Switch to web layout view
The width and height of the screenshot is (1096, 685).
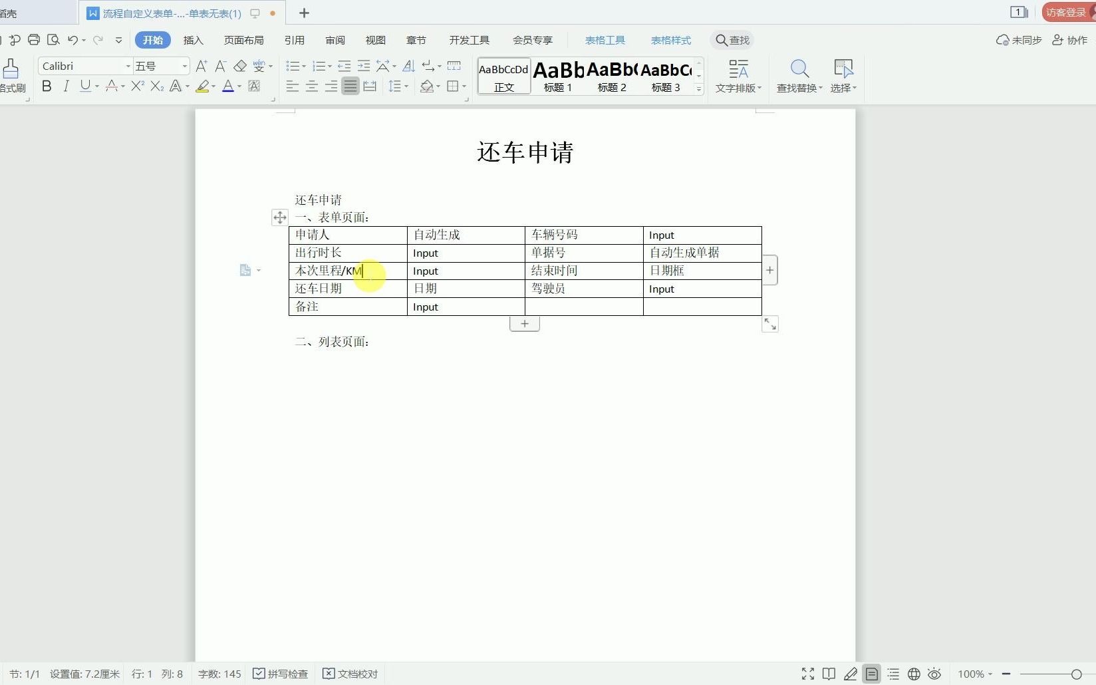[914, 674]
